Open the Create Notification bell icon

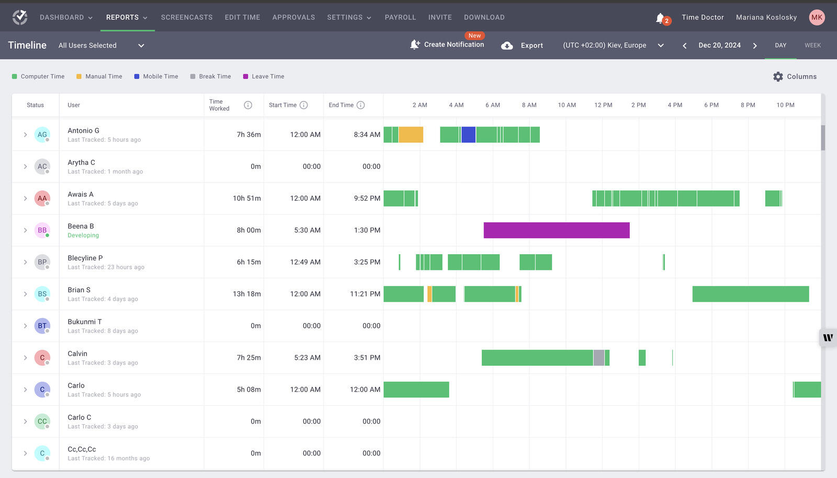416,44
